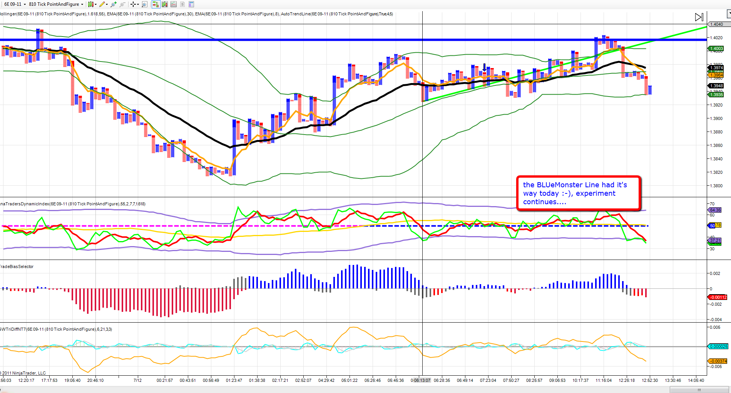Click the orange -0.00374 value marker
The width and height of the screenshot is (731, 393).
718,361
